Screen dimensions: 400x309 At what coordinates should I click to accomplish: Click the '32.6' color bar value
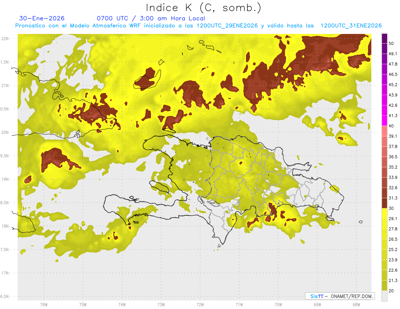point(393,188)
